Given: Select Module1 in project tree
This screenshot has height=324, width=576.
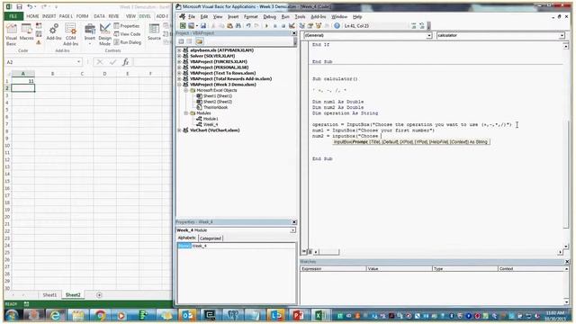Looking at the screenshot, I should coord(211,119).
